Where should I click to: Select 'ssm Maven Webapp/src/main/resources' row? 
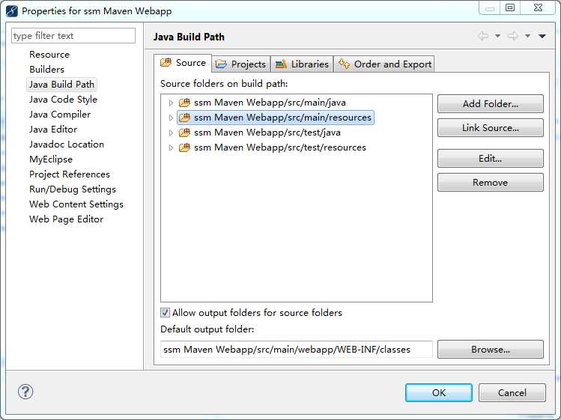[x=276, y=118]
